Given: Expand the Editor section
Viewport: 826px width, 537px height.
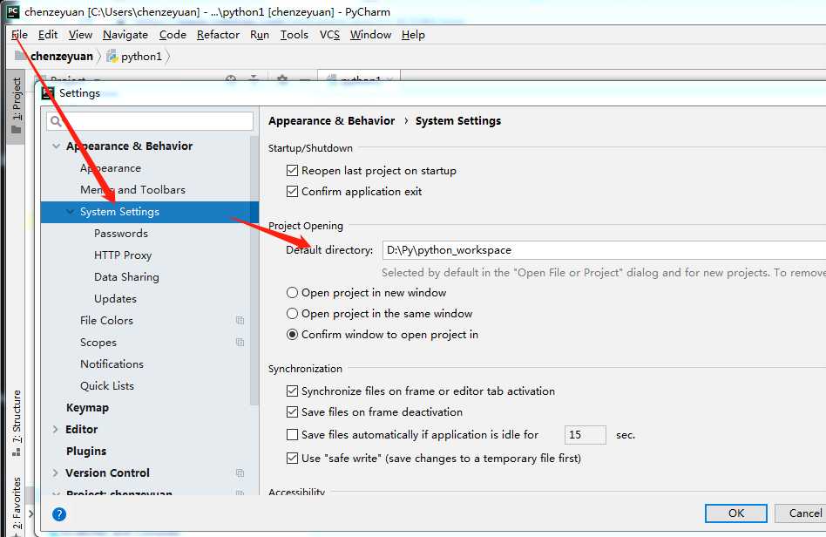Looking at the screenshot, I should [x=55, y=430].
